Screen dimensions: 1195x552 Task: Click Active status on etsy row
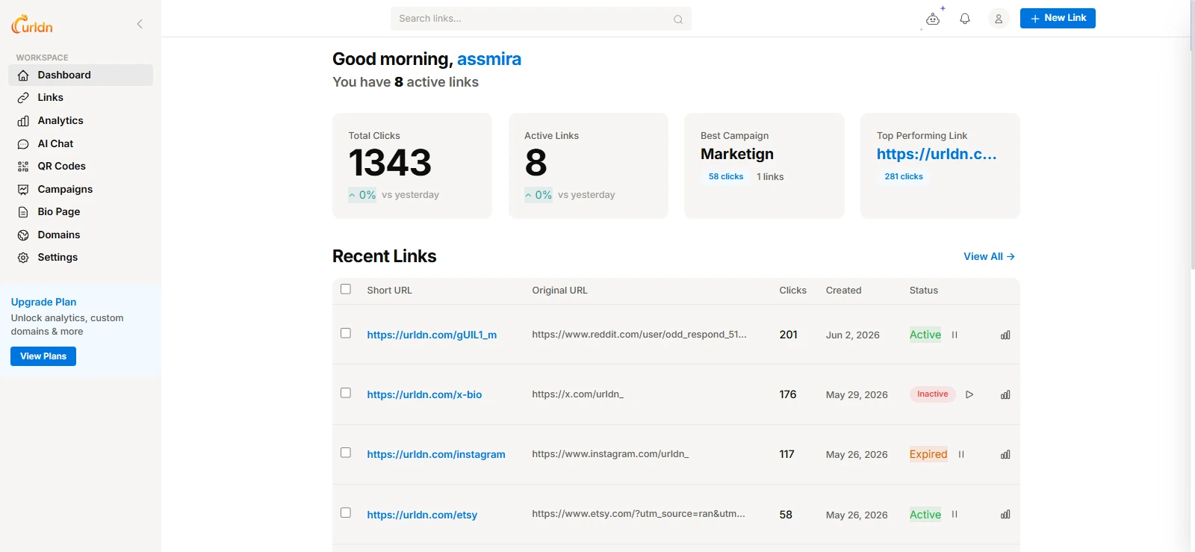click(925, 515)
